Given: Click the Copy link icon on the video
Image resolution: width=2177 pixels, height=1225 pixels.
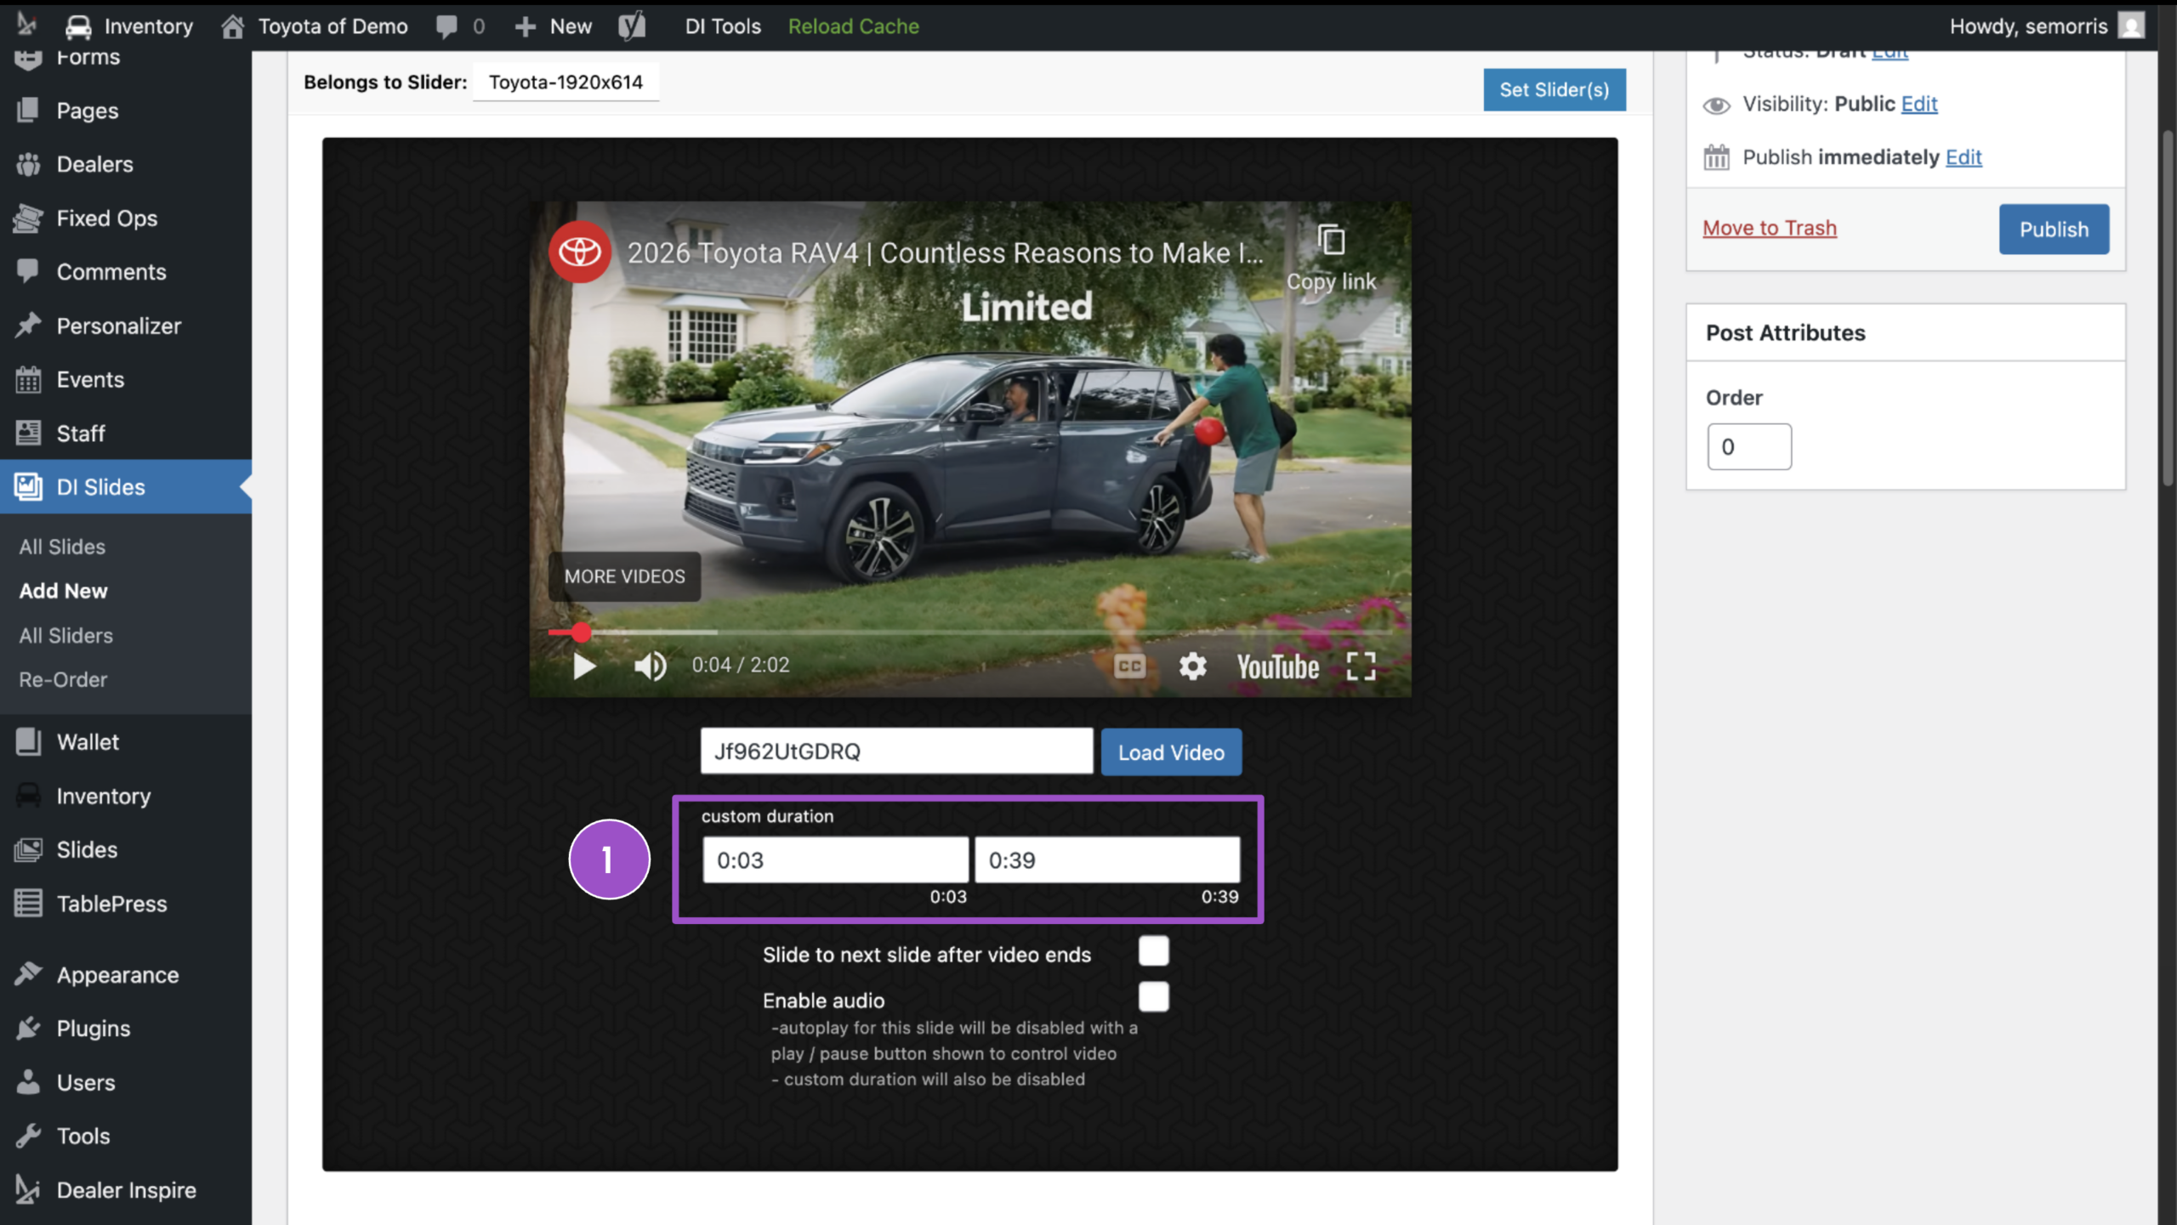Looking at the screenshot, I should [1331, 241].
